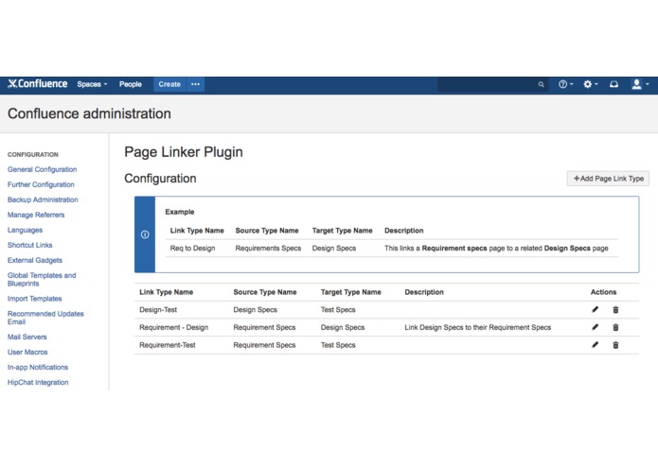Click the Requirements Specs example cell

pos(268,248)
